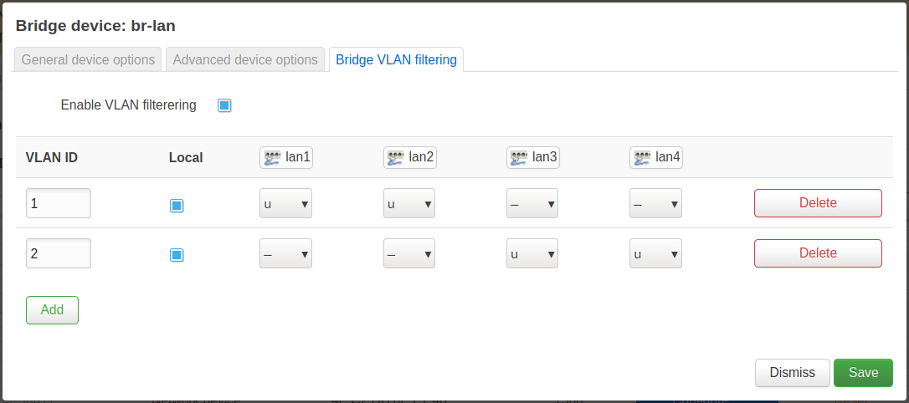Click the lan4 port icon
Image resolution: width=909 pixels, height=403 pixels.
642,157
